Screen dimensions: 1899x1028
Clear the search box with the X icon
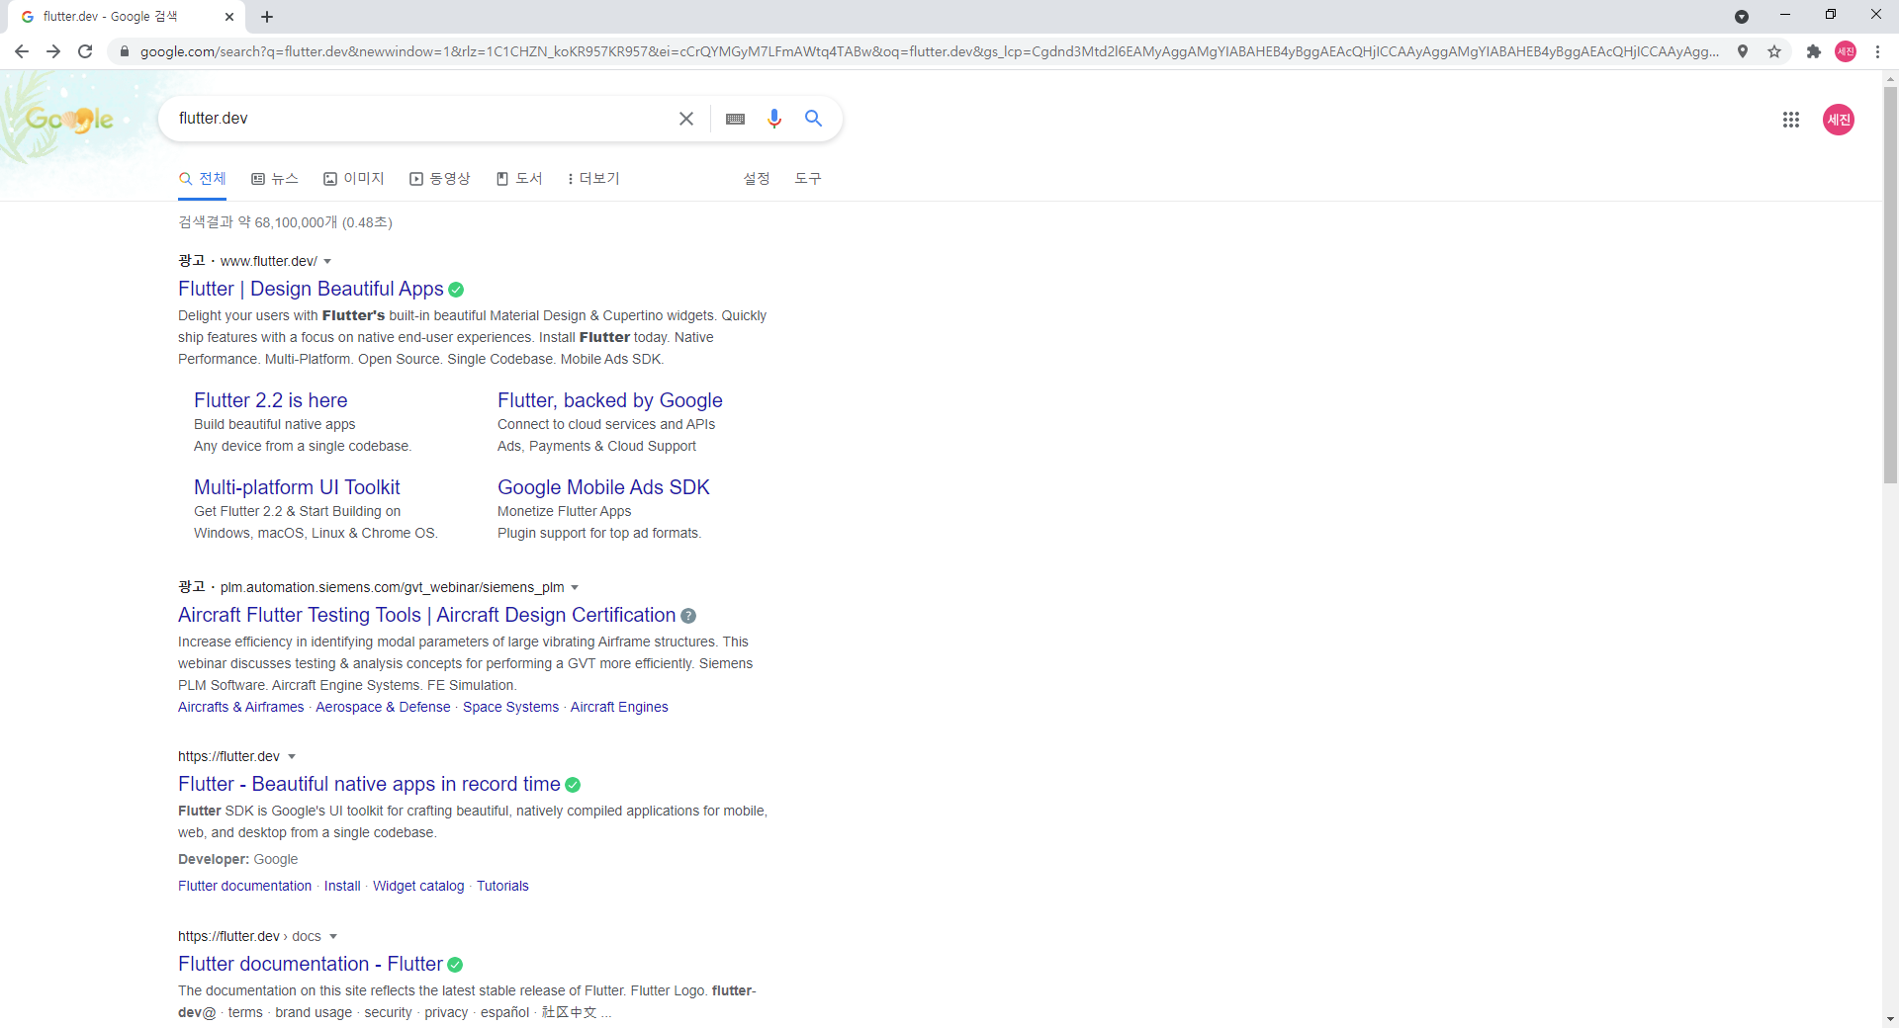click(x=686, y=119)
